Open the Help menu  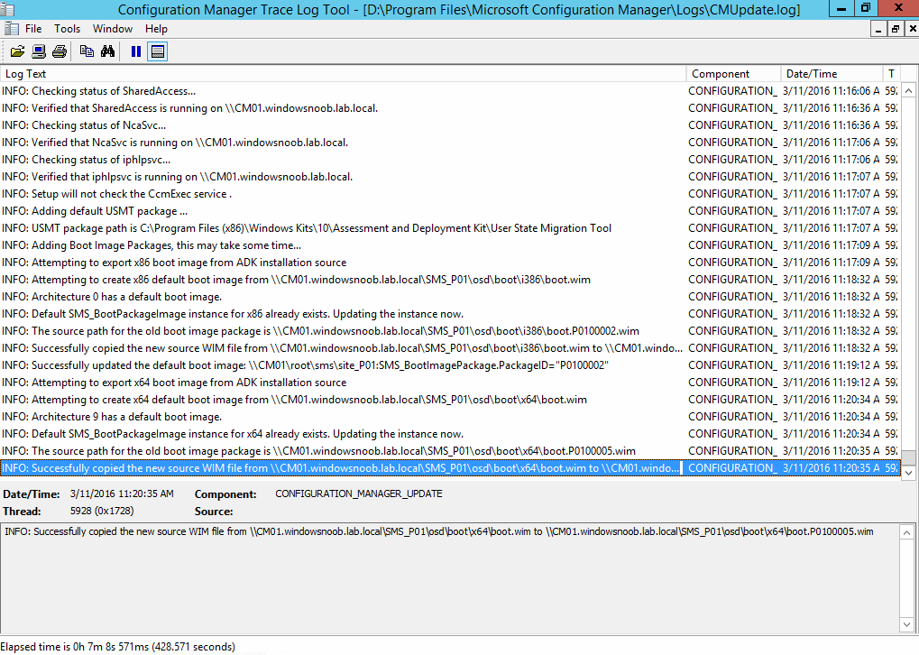click(157, 29)
